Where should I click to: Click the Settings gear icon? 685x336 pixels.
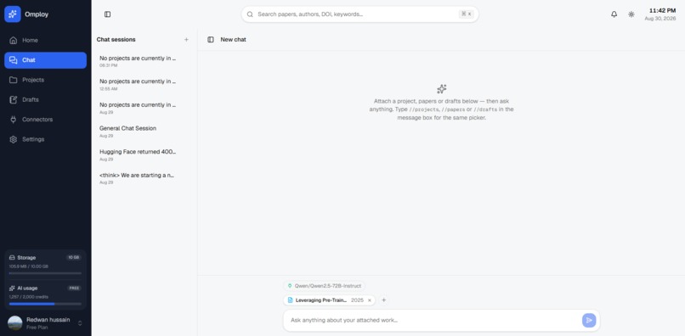[14, 139]
